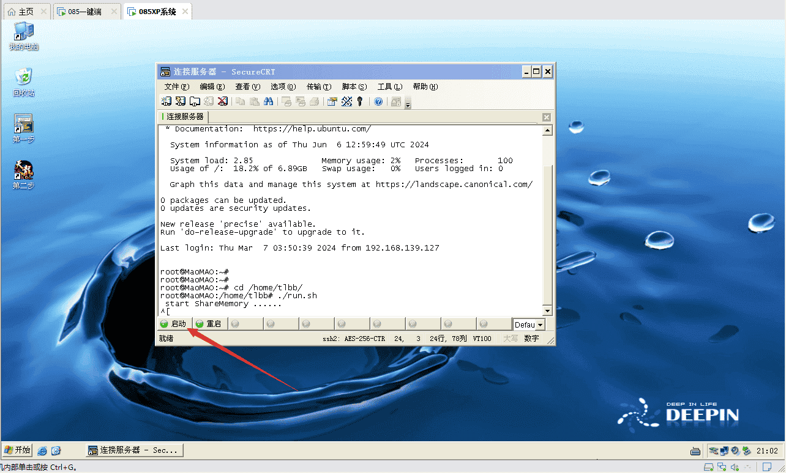Expand the toolbar overflow chevron
The width and height of the screenshot is (786, 473).
coord(407,105)
